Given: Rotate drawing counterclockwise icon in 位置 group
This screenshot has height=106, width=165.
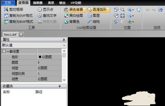Looking at the screenshot, I should coord(116,10).
